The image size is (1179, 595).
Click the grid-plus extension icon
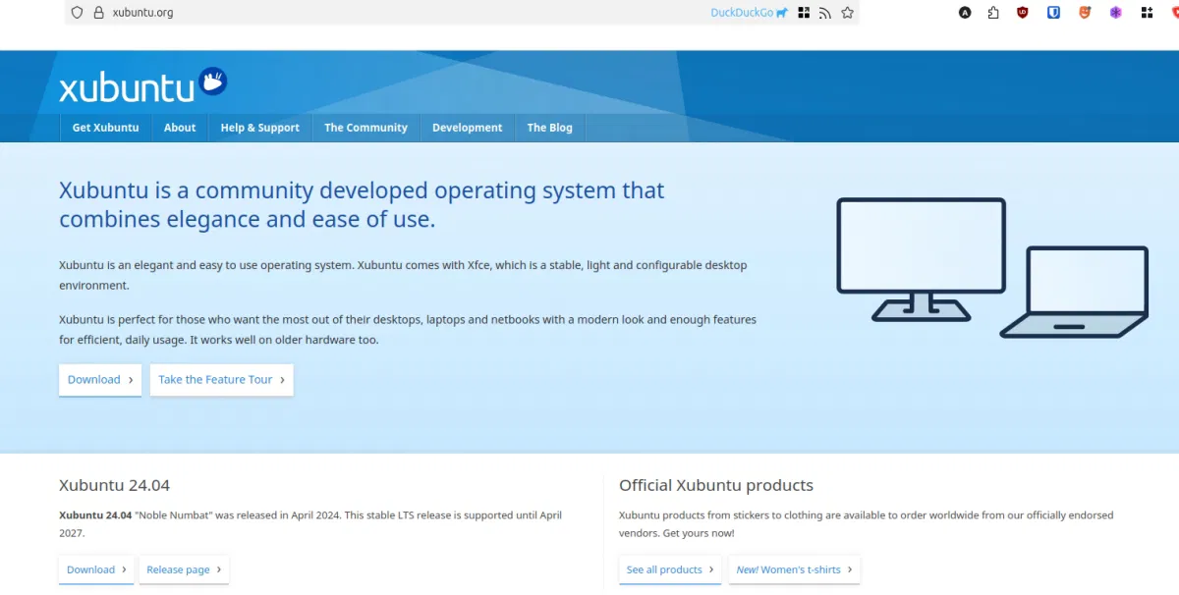pos(1147,13)
